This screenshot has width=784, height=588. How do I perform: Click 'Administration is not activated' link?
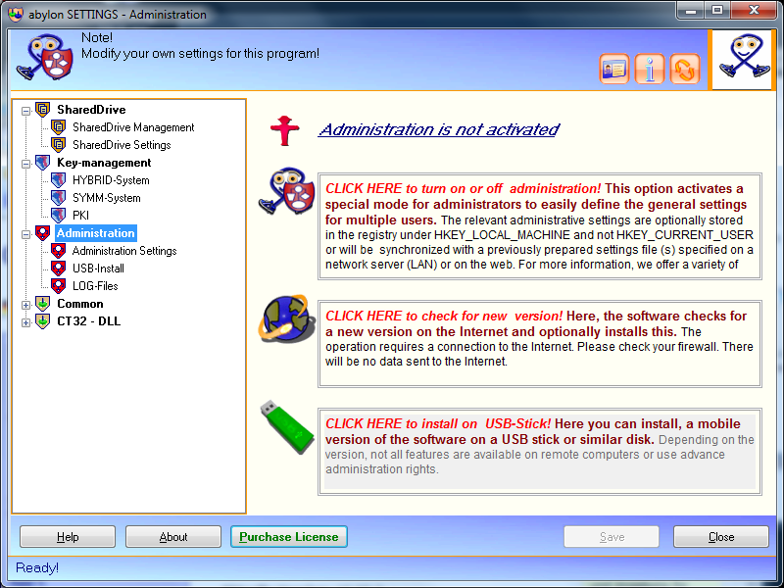click(x=438, y=130)
